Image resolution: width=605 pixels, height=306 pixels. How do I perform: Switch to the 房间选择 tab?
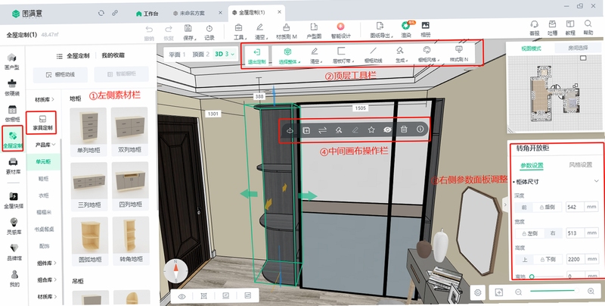[x=578, y=48]
